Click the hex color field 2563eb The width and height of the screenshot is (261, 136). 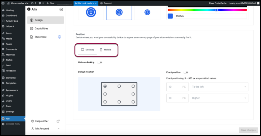pos(210,16)
